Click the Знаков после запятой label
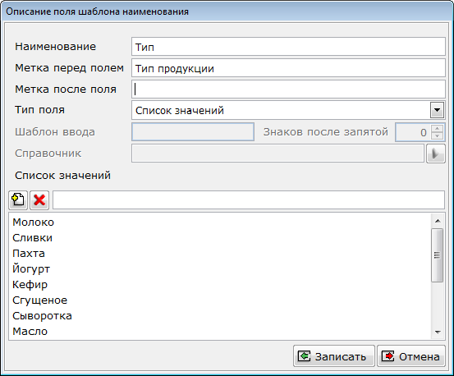Image resolution: width=454 pixels, height=376 pixels. click(x=326, y=132)
